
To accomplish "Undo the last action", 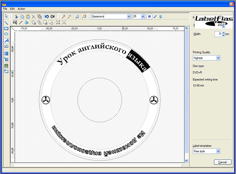I will (46, 16).
